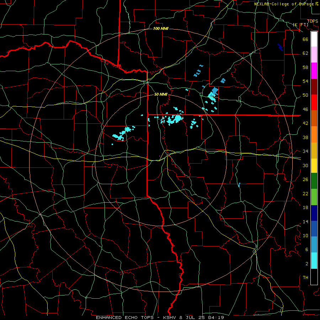
Task: Click the black TH swatch at the bottom of the legend
Action: [314, 277]
